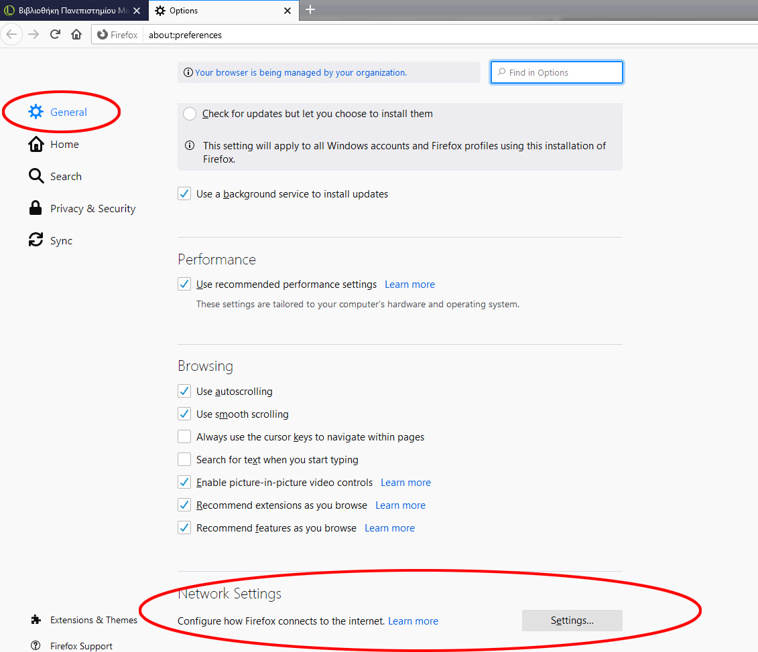Click the Find in Options search field

tap(556, 72)
